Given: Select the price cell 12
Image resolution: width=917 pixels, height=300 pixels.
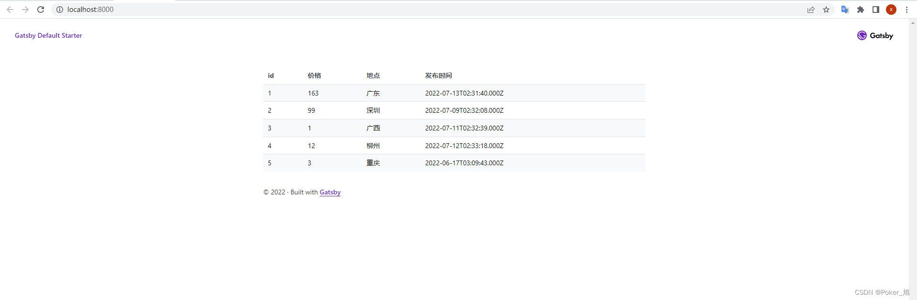Looking at the screenshot, I should tap(312, 146).
